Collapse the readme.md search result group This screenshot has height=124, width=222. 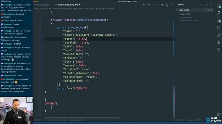click(178, 18)
